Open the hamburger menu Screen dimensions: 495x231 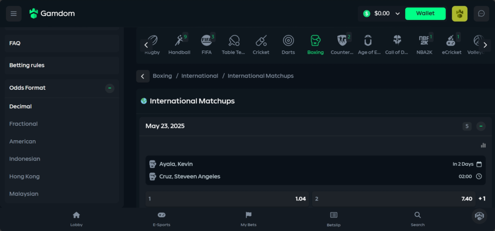point(14,14)
